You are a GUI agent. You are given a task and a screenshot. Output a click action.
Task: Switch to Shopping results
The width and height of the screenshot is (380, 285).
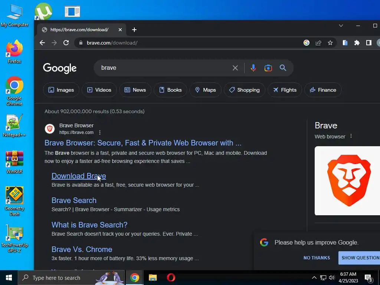pyautogui.click(x=244, y=90)
